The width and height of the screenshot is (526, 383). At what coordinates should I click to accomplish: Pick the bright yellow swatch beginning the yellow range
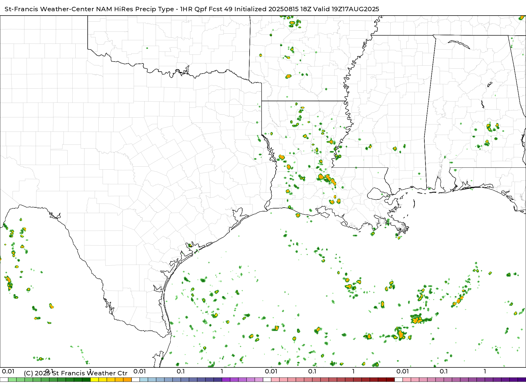point(95,380)
